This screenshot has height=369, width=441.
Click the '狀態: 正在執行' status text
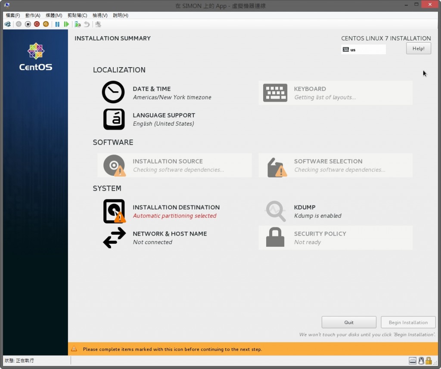click(x=19, y=360)
